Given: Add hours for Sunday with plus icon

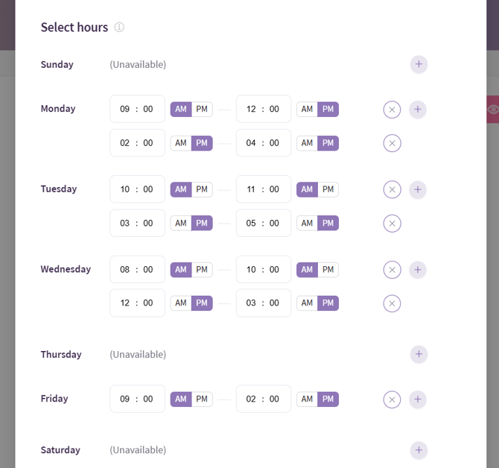Looking at the screenshot, I should 419,65.
